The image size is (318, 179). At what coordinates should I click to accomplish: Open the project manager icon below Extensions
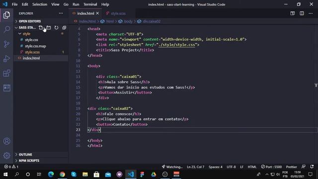[x=6, y=88]
